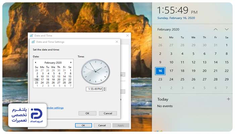Select day 20 in the dialog calendar
The width and height of the screenshot is (235, 134).
[59, 79]
